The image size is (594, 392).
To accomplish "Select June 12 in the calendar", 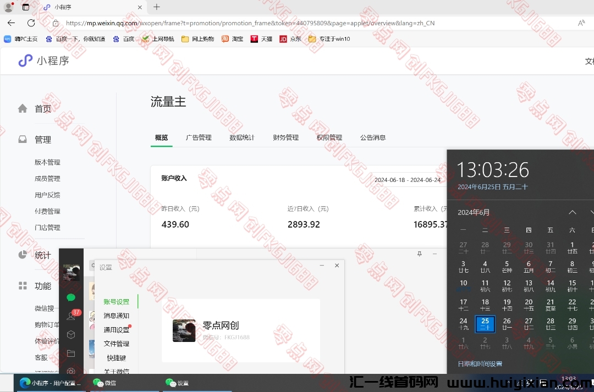I will pyautogui.click(x=507, y=286).
